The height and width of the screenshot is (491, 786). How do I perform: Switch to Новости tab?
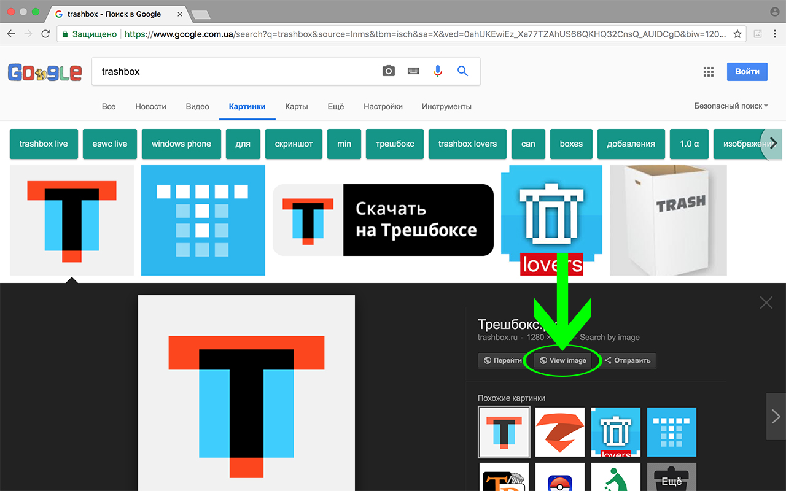(150, 106)
